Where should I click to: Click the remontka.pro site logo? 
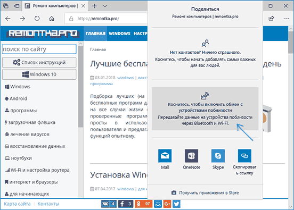(x=43, y=33)
